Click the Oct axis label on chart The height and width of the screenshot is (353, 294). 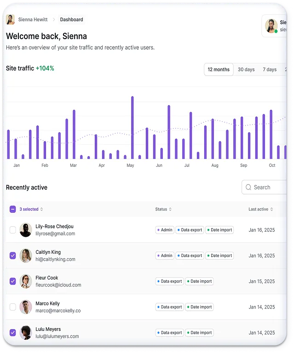click(272, 165)
